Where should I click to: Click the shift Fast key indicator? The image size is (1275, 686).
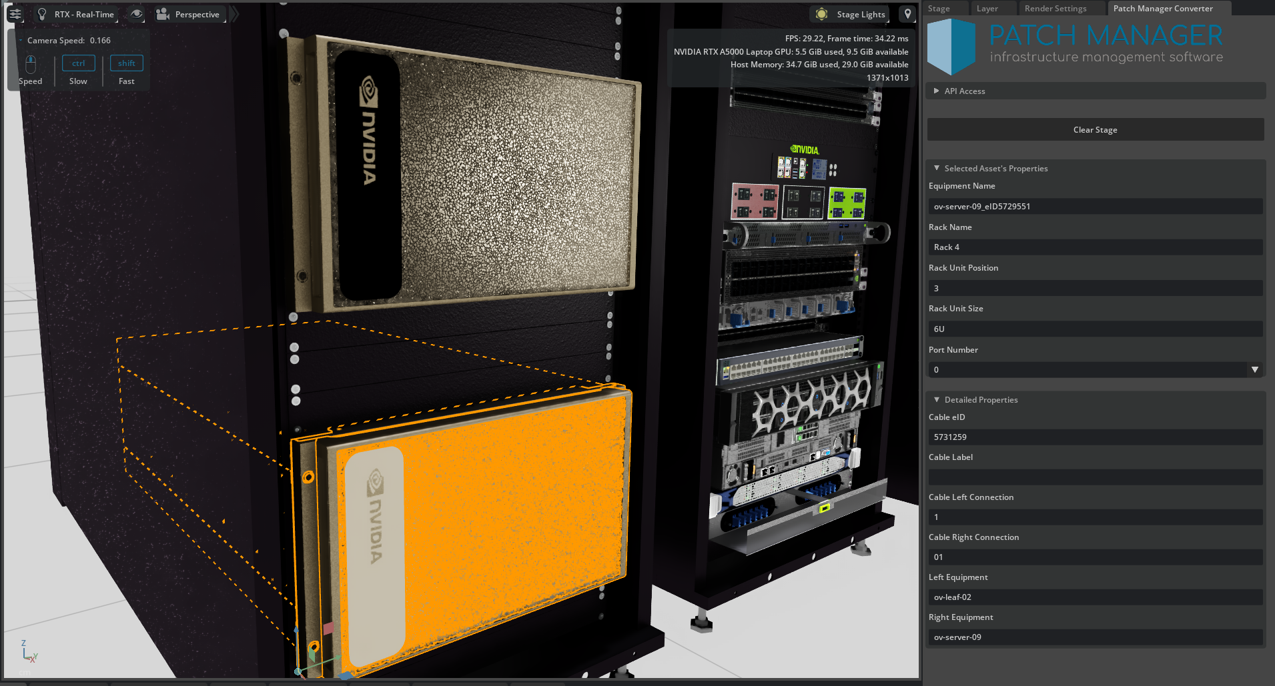coord(127,63)
